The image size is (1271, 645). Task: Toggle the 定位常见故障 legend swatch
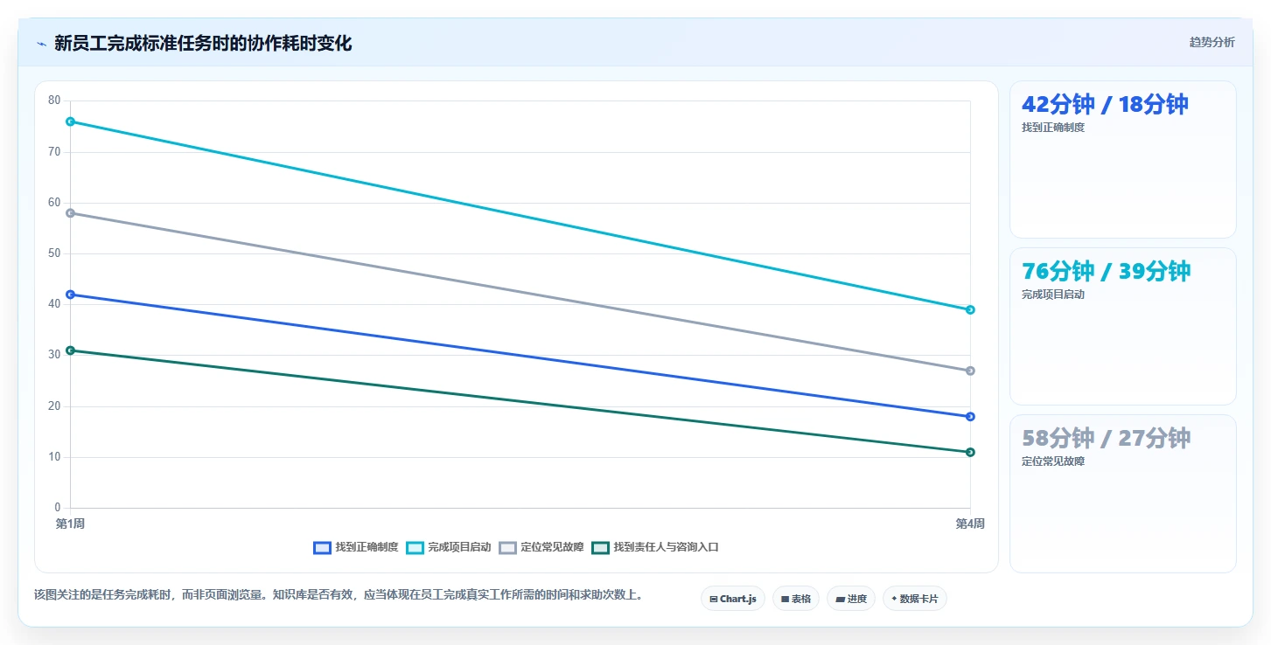click(x=507, y=547)
